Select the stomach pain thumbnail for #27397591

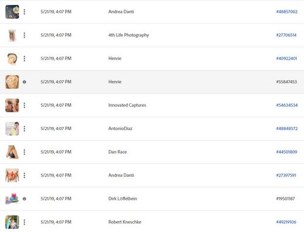coord(12,176)
